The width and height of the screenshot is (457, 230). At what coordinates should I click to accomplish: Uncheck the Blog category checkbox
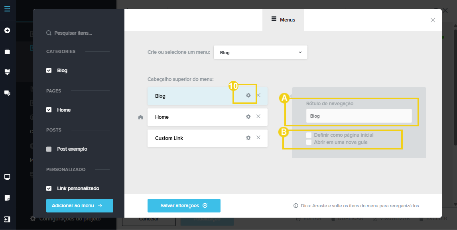tap(49, 71)
